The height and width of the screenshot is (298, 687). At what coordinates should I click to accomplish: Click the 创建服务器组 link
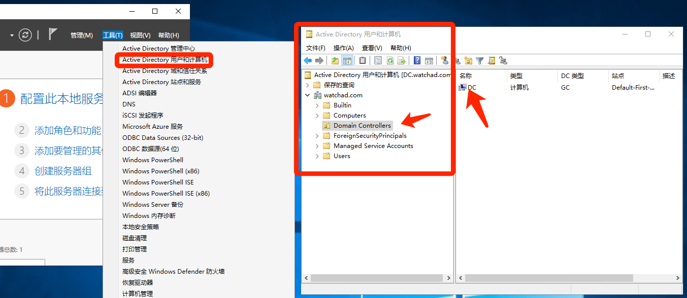point(63,171)
